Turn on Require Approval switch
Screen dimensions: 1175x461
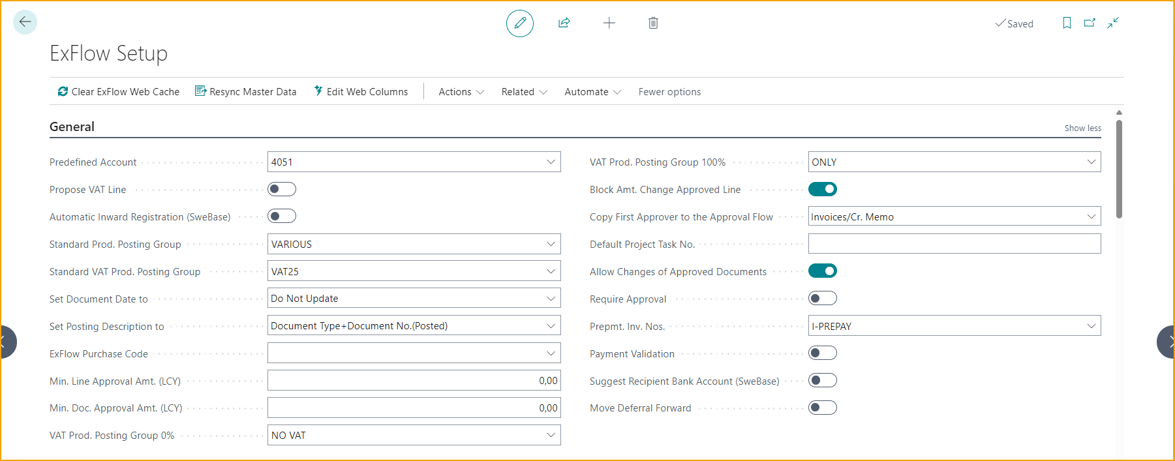[x=822, y=299]
